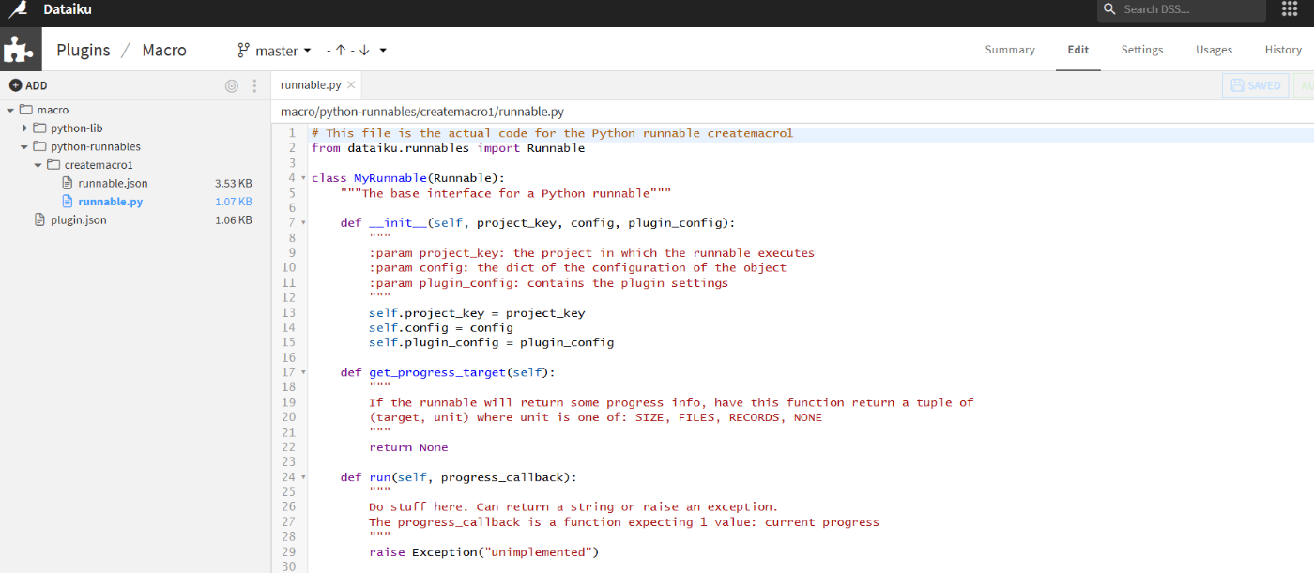
Task: Open the plugin puzzle-piece icon
Action: click(21, 50)
